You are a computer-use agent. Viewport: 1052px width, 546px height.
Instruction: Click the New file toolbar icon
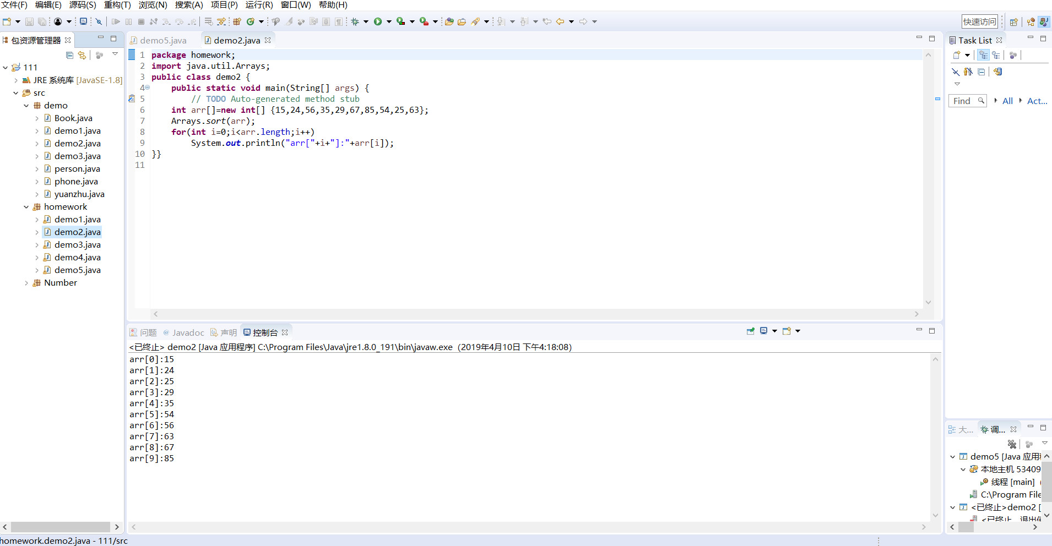(x=7, y=21)
